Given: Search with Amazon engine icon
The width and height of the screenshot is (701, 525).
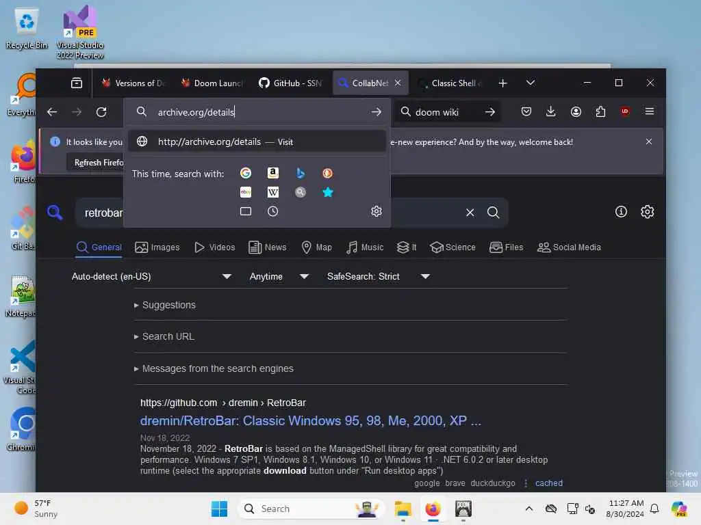Looking at the screenshot, I should (x=272, y=173).
